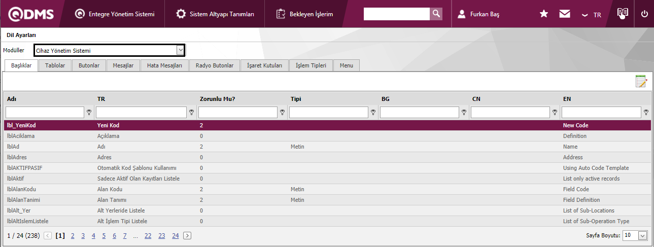Sort by the Zorunlu Mu? column header
The width and height of the screenshot is (654, 247).
[218, 99]
